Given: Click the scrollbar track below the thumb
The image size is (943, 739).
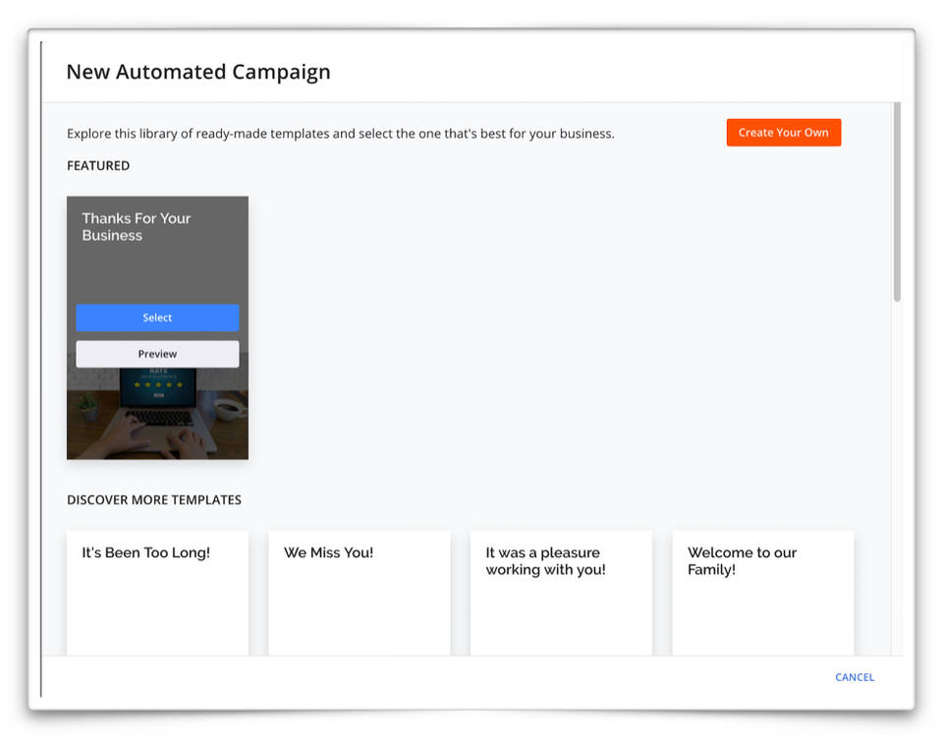Looking at the screenshot, I should point(897,472).
